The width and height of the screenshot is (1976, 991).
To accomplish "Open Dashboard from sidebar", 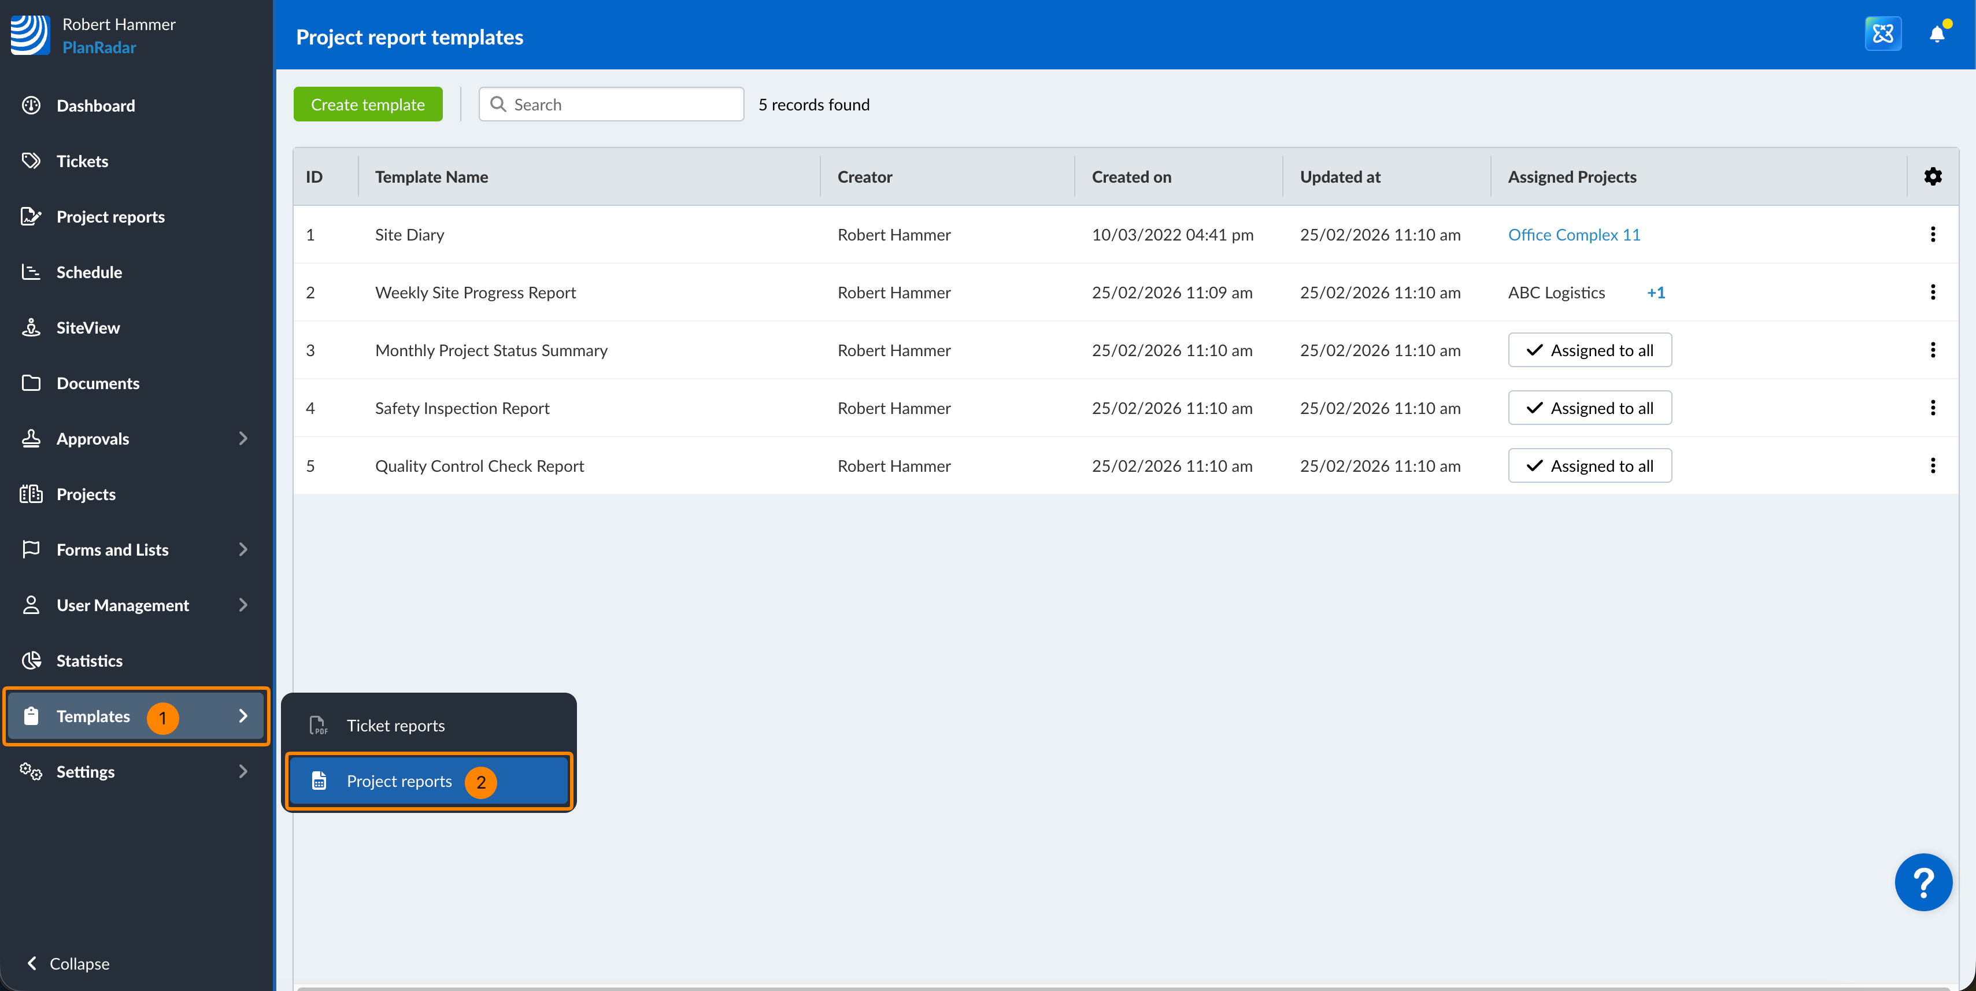I will pyautogui.click(x=95, y=106).
